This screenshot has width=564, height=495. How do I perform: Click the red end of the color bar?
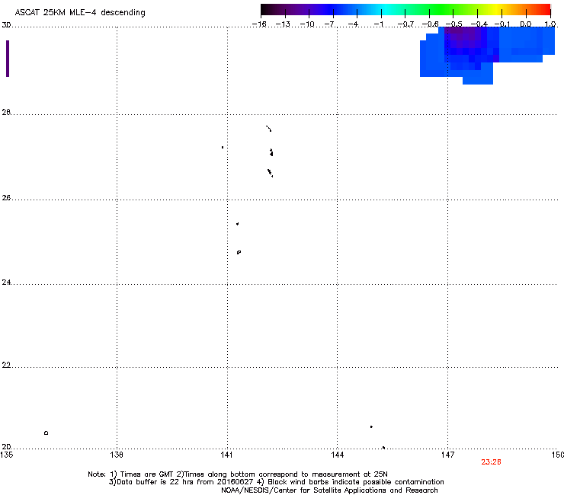(543, 10)
